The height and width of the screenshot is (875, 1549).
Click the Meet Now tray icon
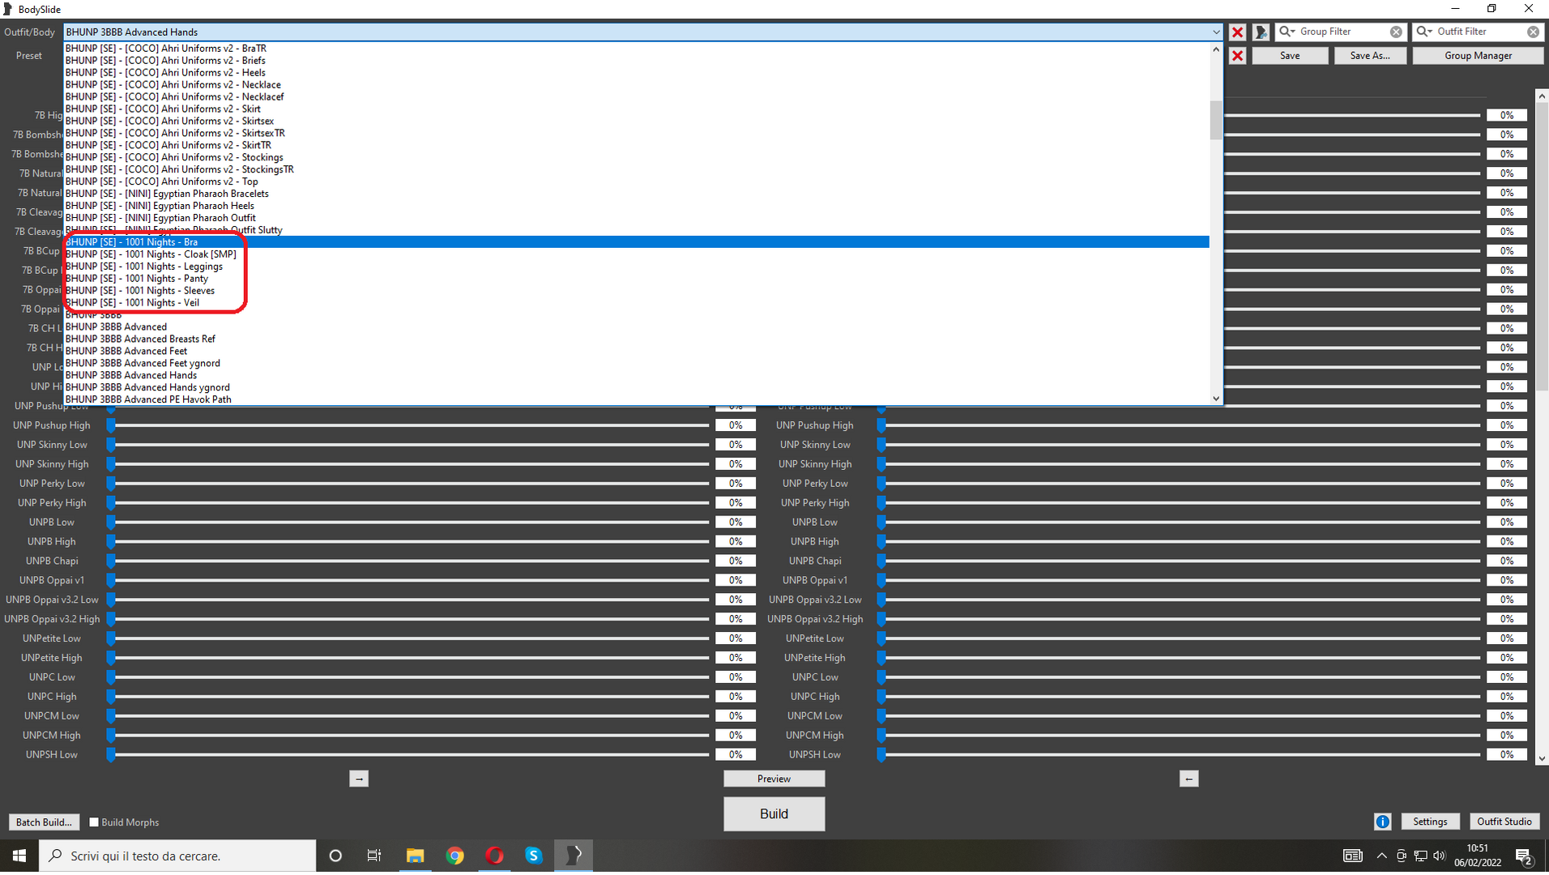(x=1402, y=856)
